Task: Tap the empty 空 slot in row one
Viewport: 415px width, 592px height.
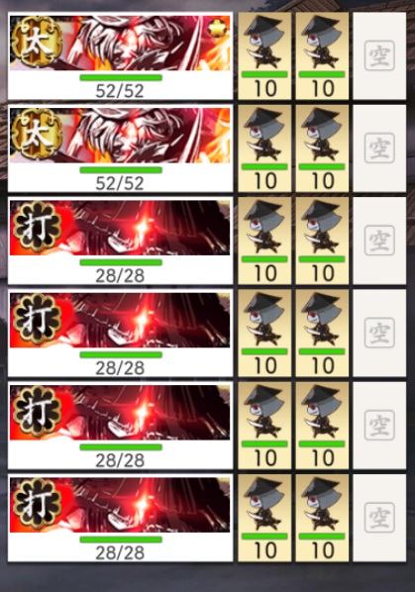Action: 379,55
